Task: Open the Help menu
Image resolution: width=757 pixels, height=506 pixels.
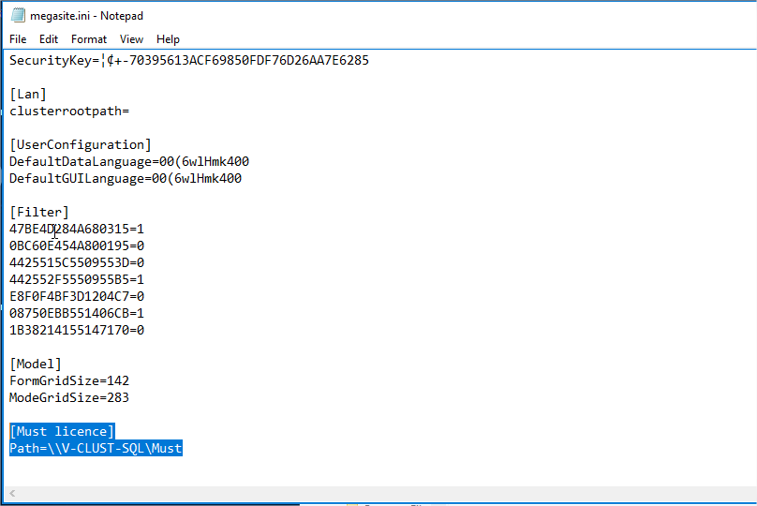Action: tap(168, 39)
